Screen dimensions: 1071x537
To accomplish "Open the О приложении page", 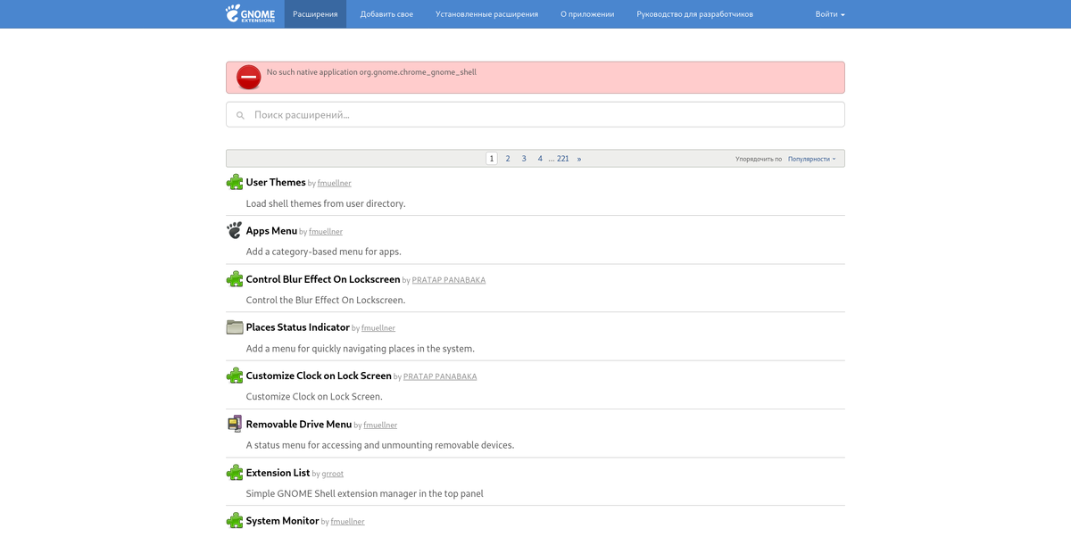I will (x=587, y=14).
